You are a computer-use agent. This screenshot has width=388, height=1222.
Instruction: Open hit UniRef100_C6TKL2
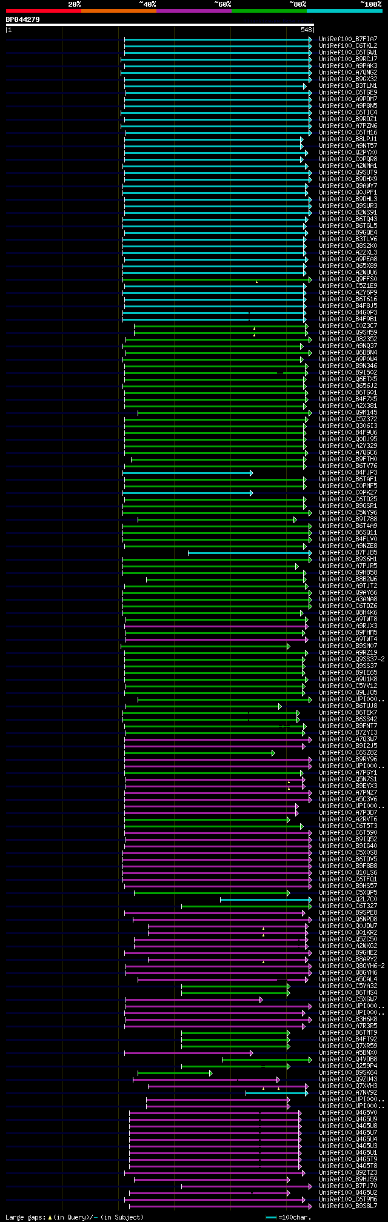tap(348, 45)
